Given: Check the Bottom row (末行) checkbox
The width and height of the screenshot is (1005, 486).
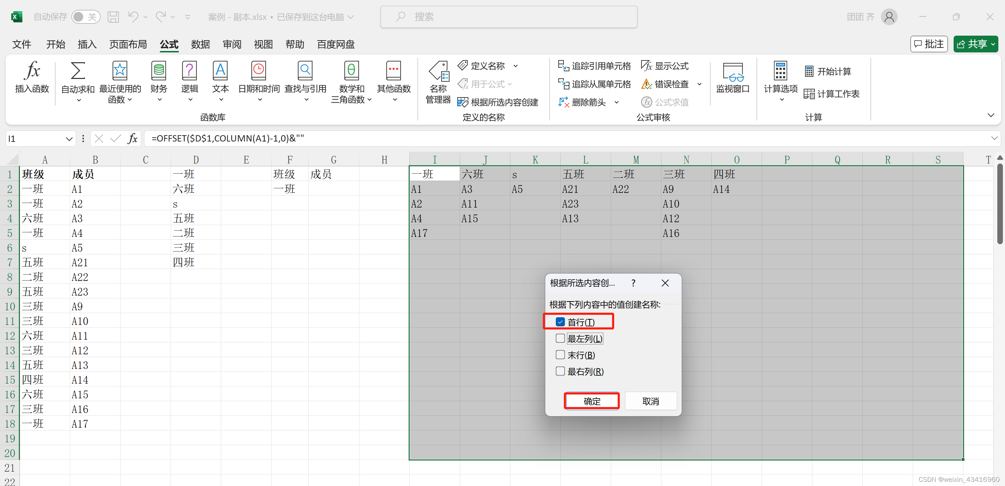Looking at the screenshot, I should coord(560,355).
